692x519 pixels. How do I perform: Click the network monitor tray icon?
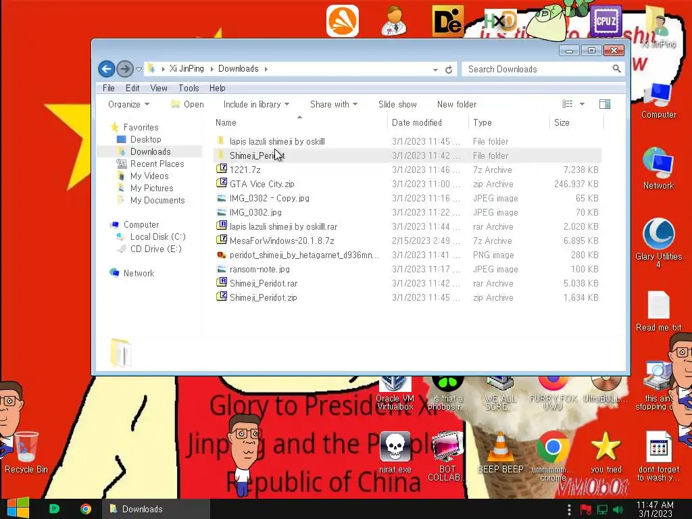pos(602,510)
